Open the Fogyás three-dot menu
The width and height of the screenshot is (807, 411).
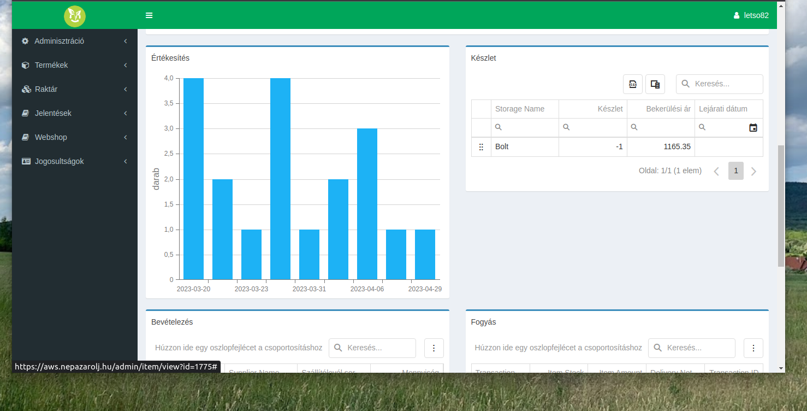[x=753, y=348]
